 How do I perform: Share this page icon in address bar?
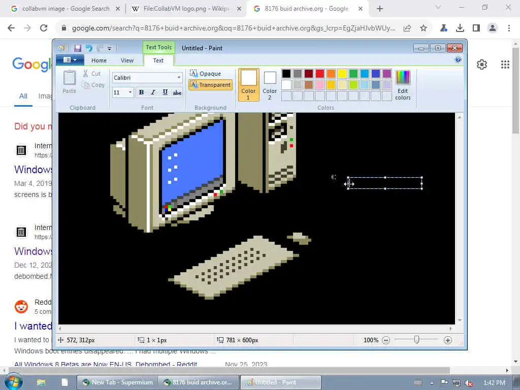point(407,28)
